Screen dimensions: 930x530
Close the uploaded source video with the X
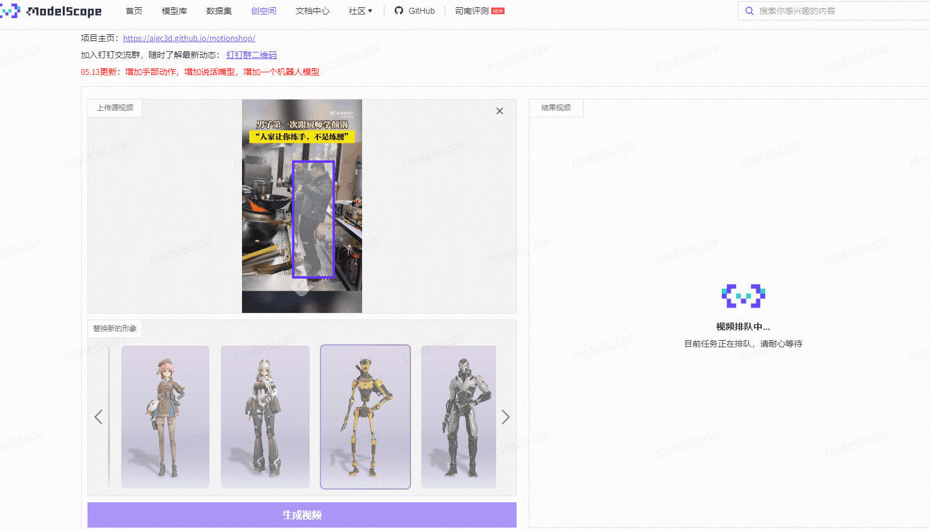[499, 111]
